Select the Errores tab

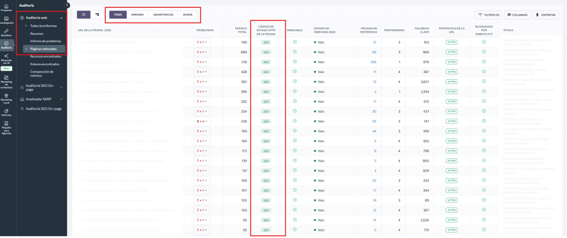click(137, 14)
